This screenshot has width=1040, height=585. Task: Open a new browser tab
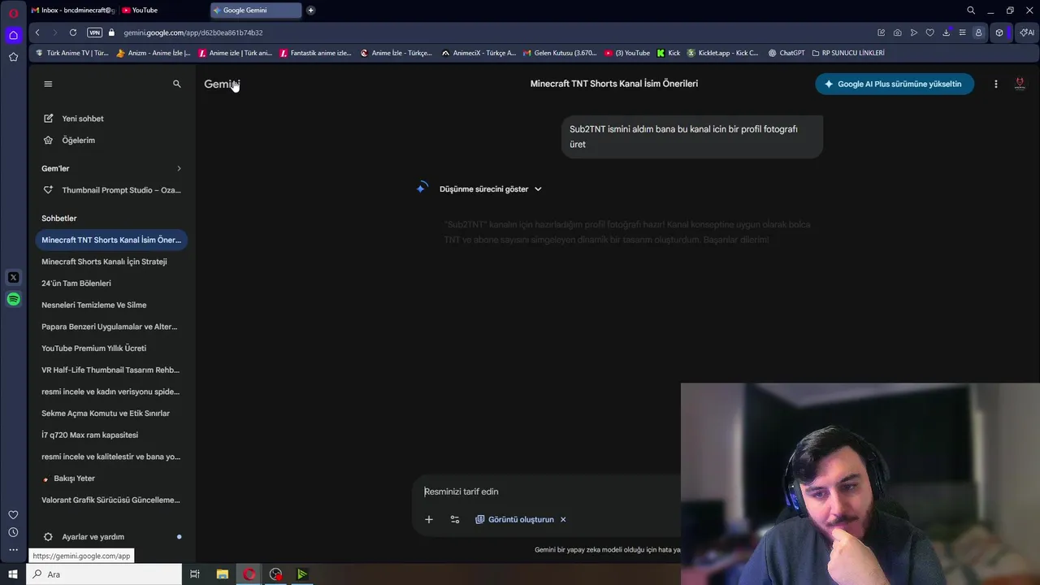click(310, 11)
